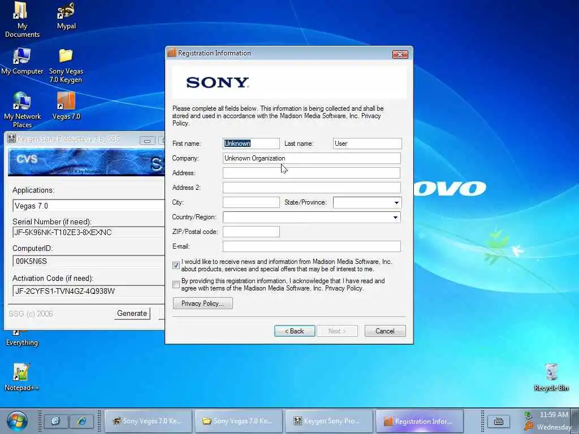The height and width of the screenshot is (434, 579).
Task: Click the top system tray icon
Action: tap(529, 415)
